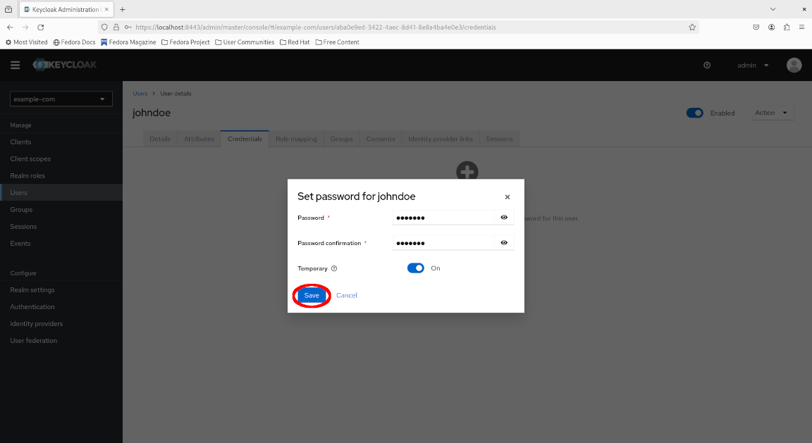Screen dimensions: 812x443
Task: Show the Password confirmation characters
Action: click(504, 243)
